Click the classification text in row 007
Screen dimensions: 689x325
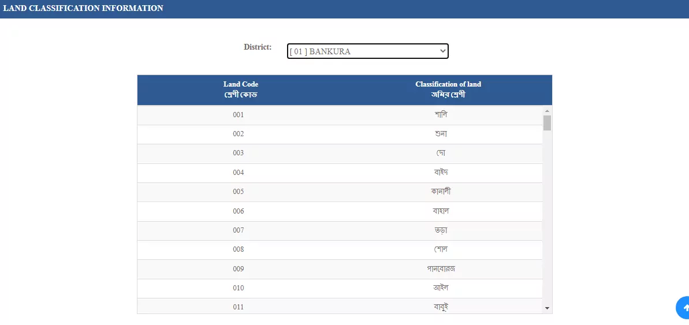coord(441,230)
